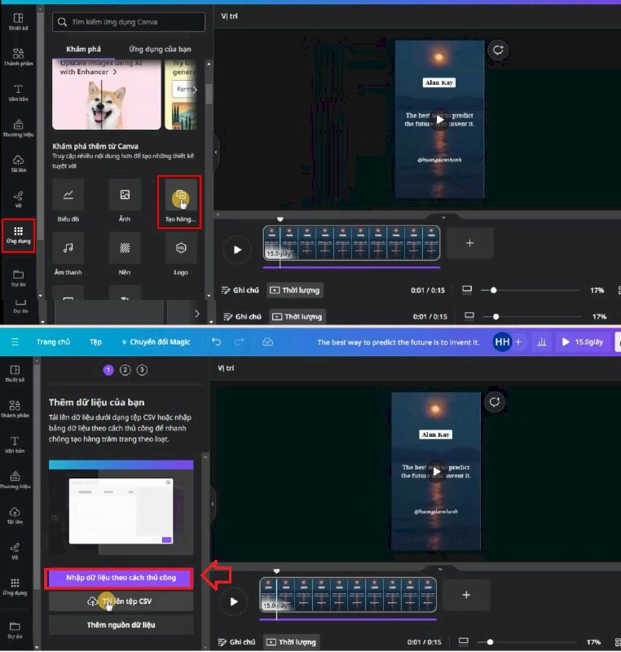The width and height of the screenshot is (621, 652).
Task: Open the Enhancer banner arrow link
Action: pos(115,72)
